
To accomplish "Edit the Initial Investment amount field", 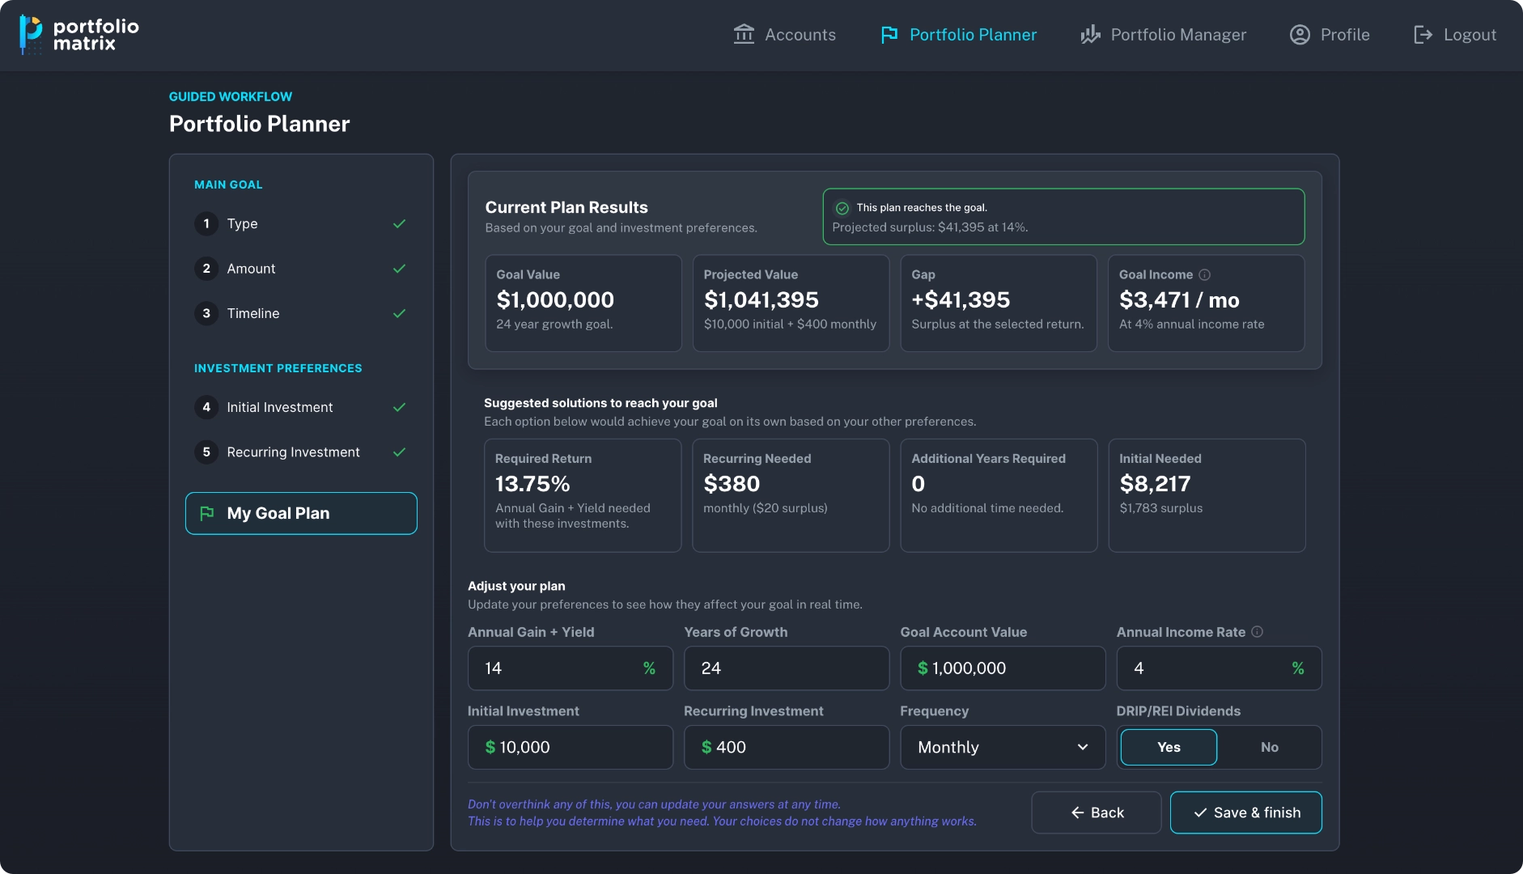I will (570, 747).
